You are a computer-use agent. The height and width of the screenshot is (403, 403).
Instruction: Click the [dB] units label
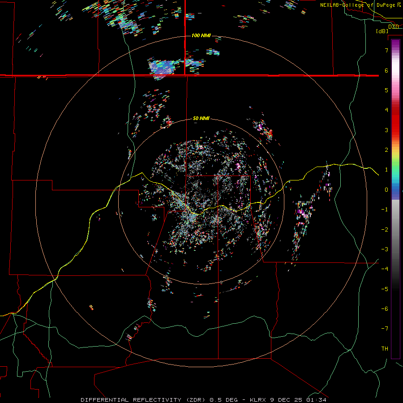coord(382,31)
